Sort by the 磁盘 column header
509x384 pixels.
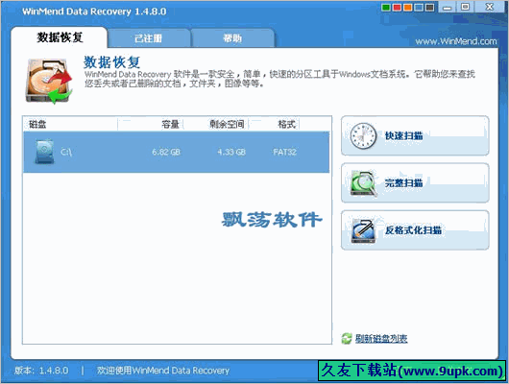pyautogui.click(x=37, y=124)
